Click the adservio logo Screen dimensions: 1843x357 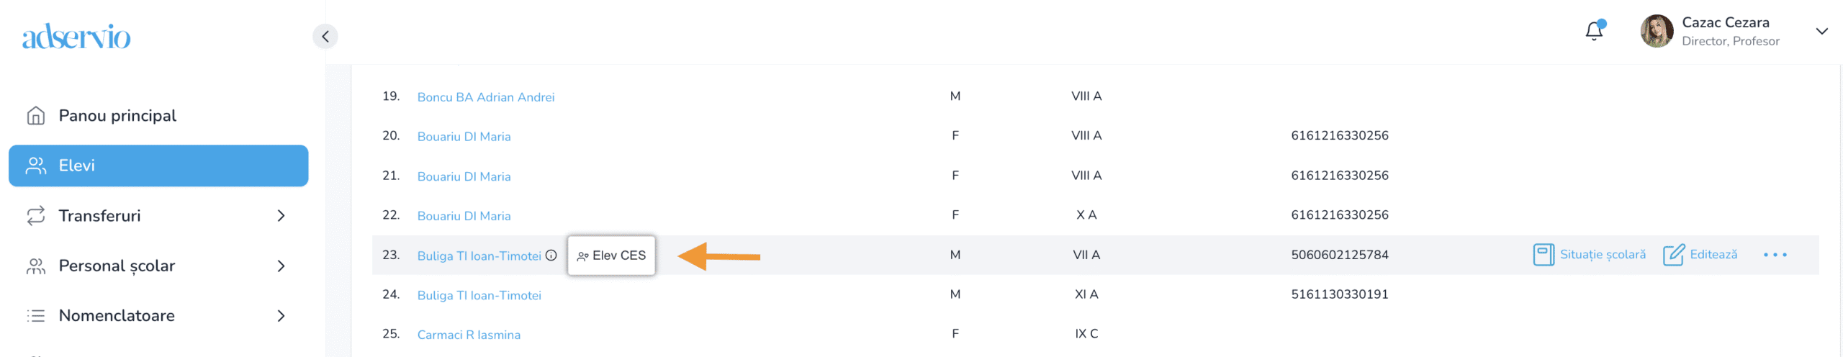point(76,37)
